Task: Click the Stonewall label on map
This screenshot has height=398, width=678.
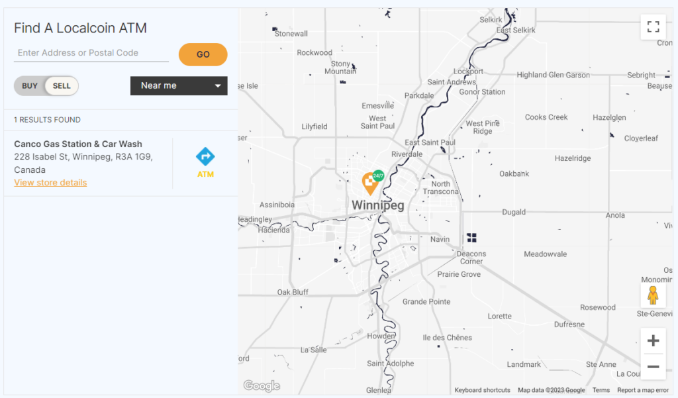Action: [291, 33]
